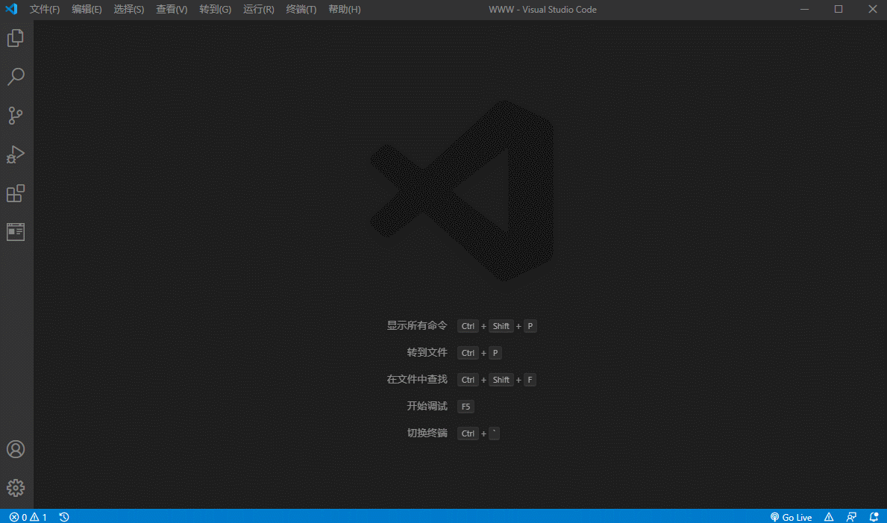Open the Extensions marketplace icon
The height and width of the screenshot is (523, 887).
16,193
